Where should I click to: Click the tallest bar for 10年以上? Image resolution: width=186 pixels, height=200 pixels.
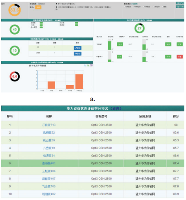(79, 81)
